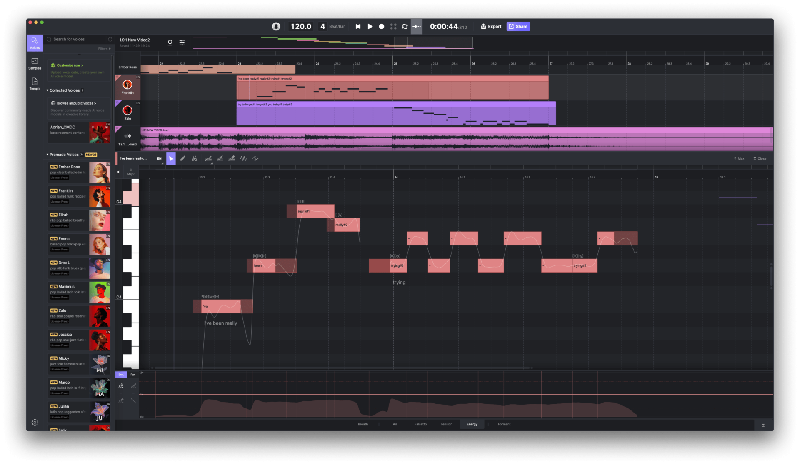Collapse the Collected Voices section

pyautogui.click(x=47, y=90)
